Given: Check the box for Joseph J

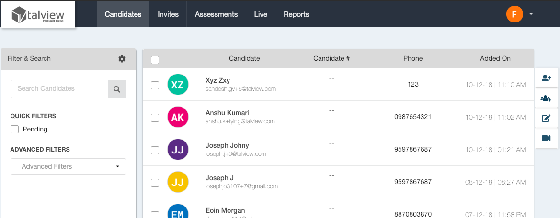Looking at the screenshot, I should point(155,183).
